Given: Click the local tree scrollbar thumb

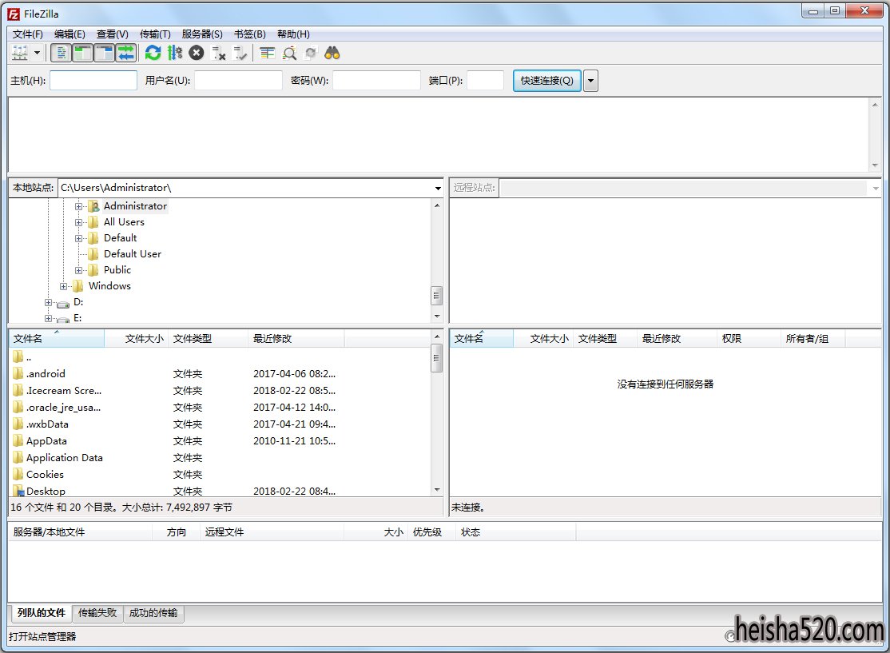Looking at the screenshot, I should (436, 295).
